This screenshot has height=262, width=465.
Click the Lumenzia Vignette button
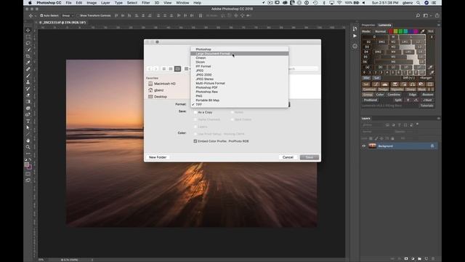[397, 89]
